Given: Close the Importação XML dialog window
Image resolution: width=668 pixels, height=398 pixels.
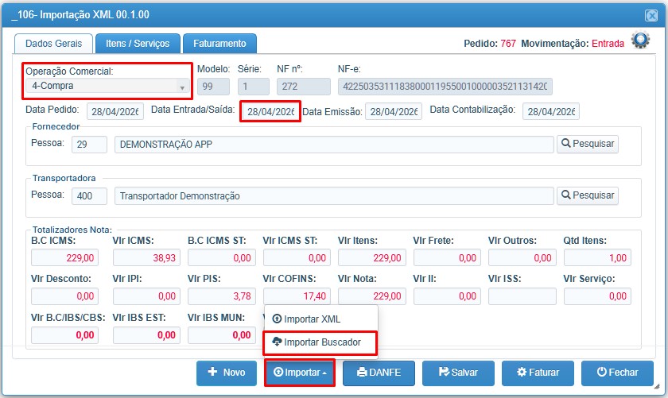Looking at the screenshot, I should 651,16.
